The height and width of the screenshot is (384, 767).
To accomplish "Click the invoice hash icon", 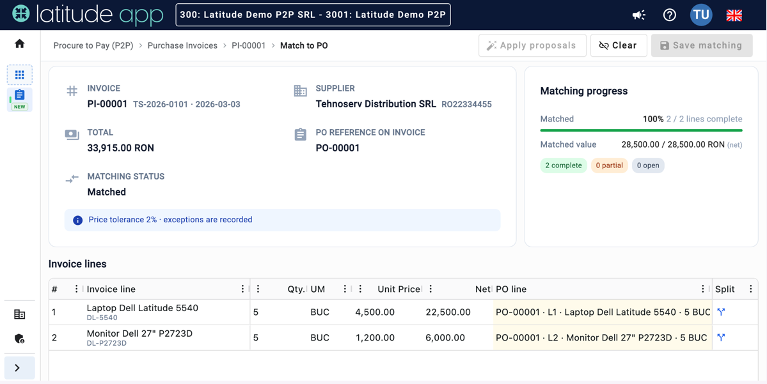I will click(x=72, y=91).
